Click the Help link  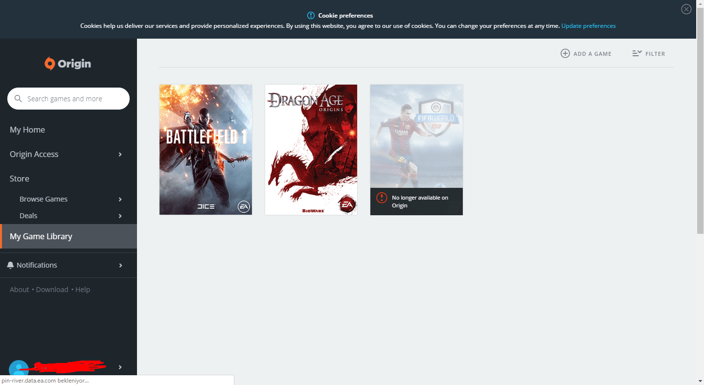coord(83,290)
